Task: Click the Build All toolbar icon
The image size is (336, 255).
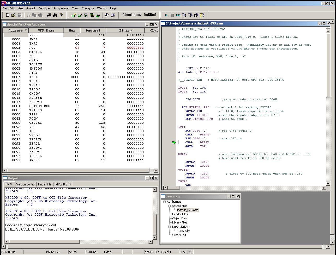Action: point(113,15)
